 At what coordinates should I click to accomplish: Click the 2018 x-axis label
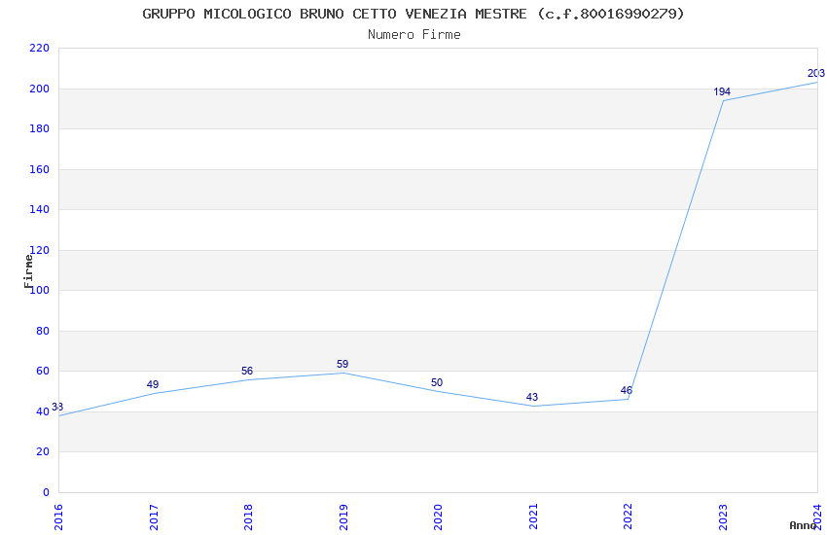pyautogui.click(x=248, y=517)
